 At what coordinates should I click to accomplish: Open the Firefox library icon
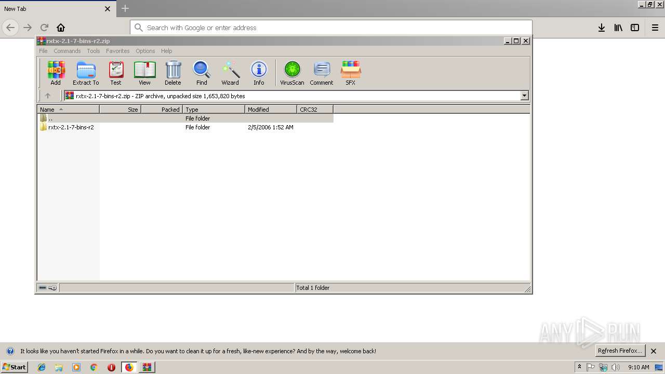pos(618,28)
